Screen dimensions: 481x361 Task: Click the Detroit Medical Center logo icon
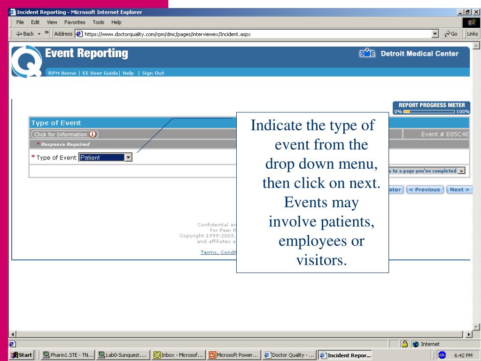pyautogui.click(x=367, y=54)
